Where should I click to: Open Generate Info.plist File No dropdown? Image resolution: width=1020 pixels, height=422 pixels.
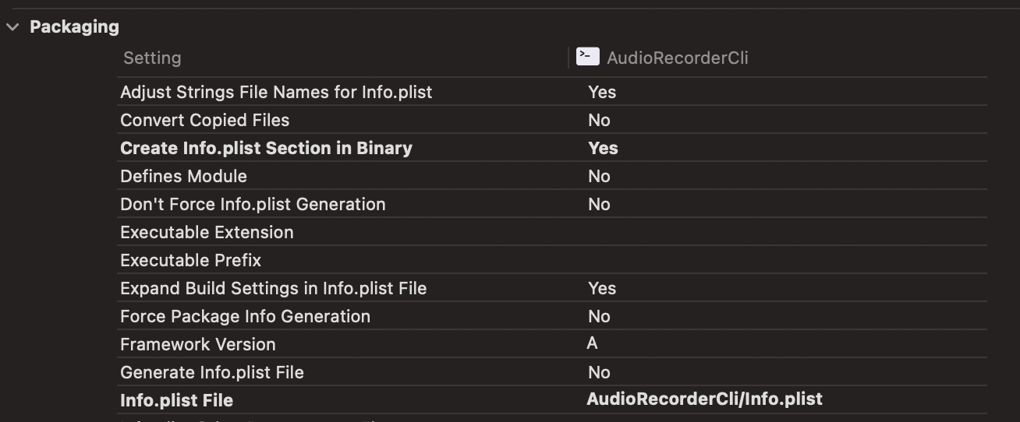(599, 372)
